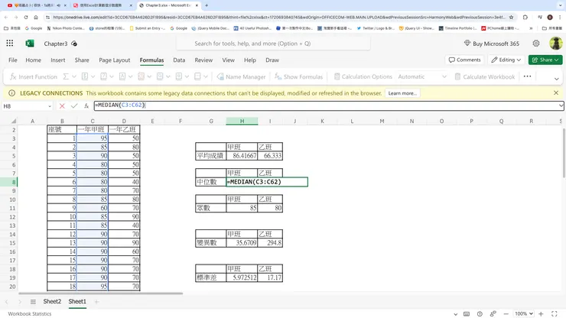Expand the AutoSum dropdown arrow
The image size is (566, 318).
(x=74, y=76)
